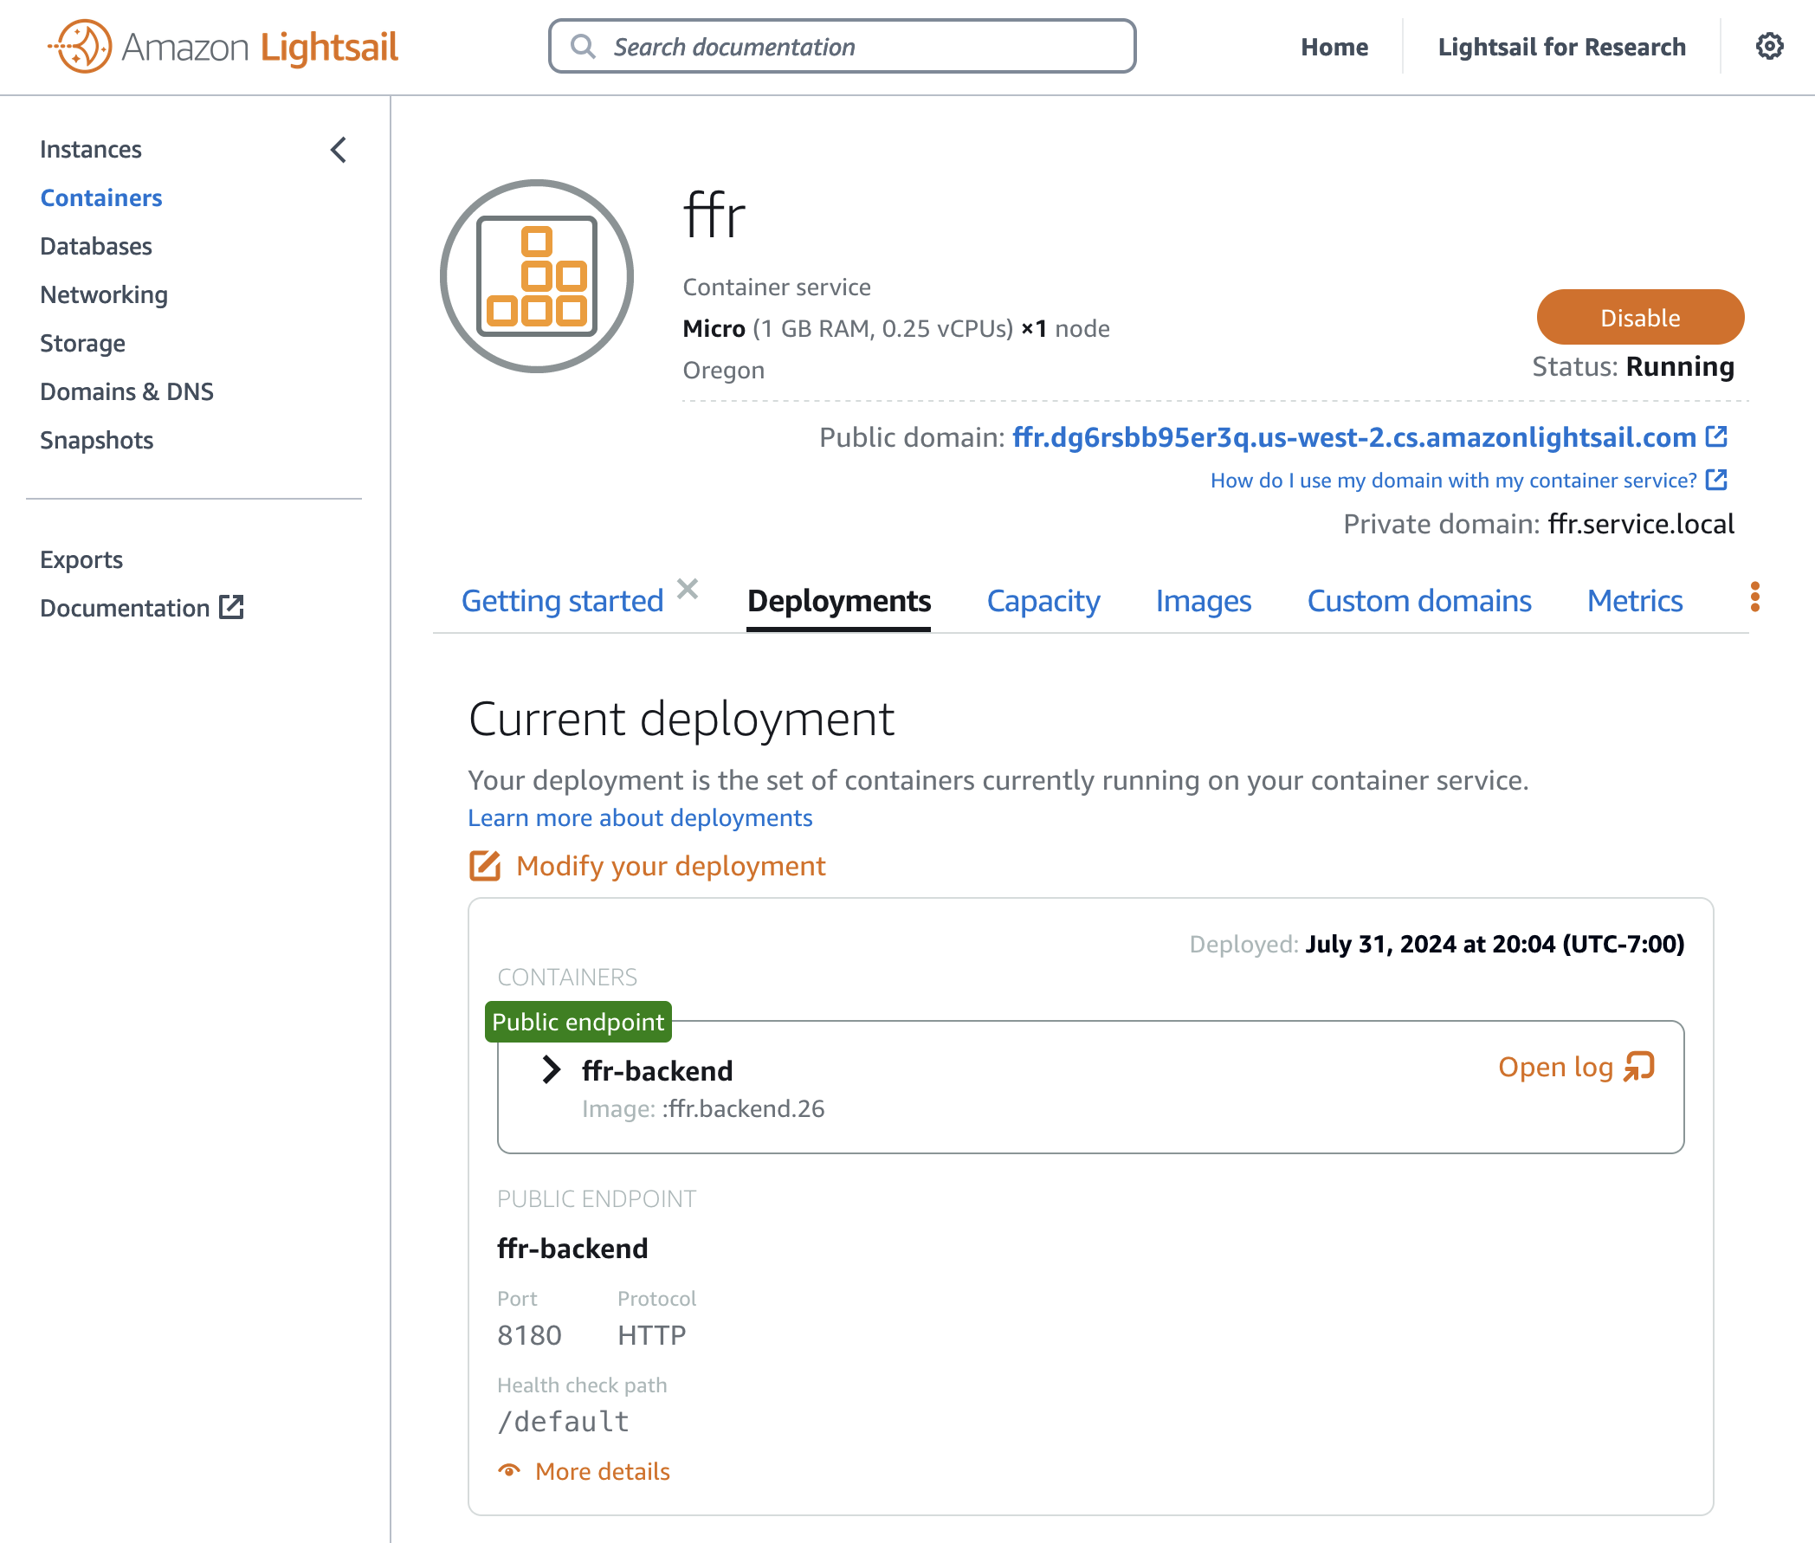The image size is (1815, 1543).
Task: Click the Disable button
Action: (x=1640, y=317)
